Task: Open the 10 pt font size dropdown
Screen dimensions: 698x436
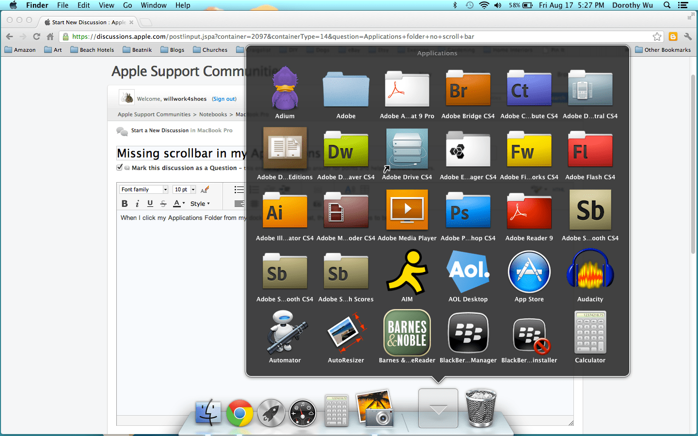Action: pyautogui.click(x=184, y=189)
